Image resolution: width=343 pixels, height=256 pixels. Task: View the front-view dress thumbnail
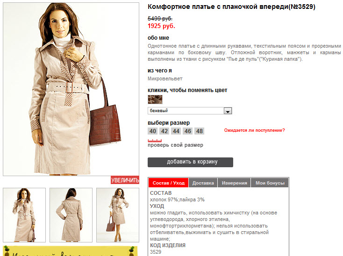click(24, 215)
